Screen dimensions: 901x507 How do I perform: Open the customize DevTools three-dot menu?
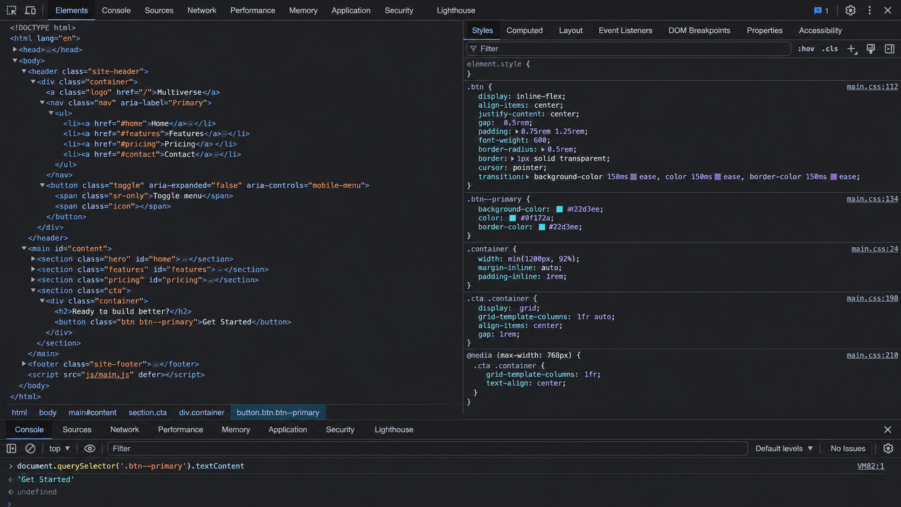(869, 10)
